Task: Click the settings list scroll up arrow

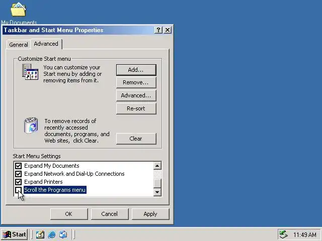Action: tap(157, 166)
